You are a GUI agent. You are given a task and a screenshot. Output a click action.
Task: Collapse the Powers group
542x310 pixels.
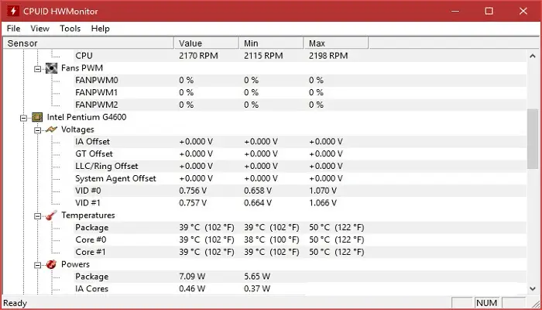point(37,265)
